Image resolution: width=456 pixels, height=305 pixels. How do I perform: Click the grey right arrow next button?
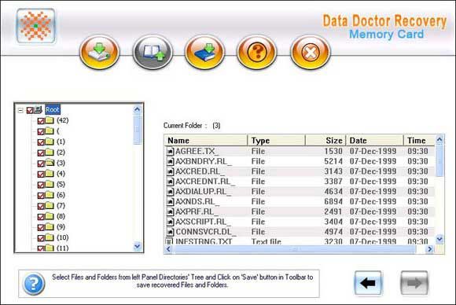pyautogui.click(x=414, y=283)
